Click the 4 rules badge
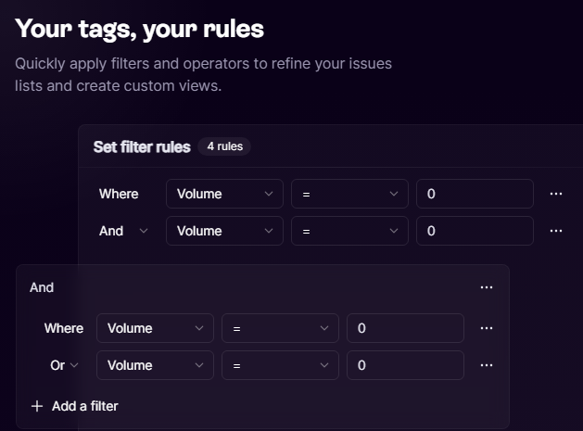Viewport: 583px width, 431px height. click(x=224, y=146)
